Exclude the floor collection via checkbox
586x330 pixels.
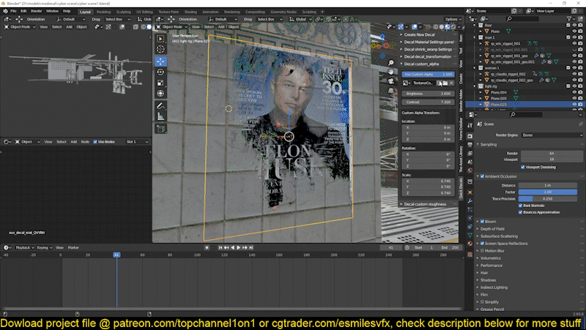[x=568, y=26]
